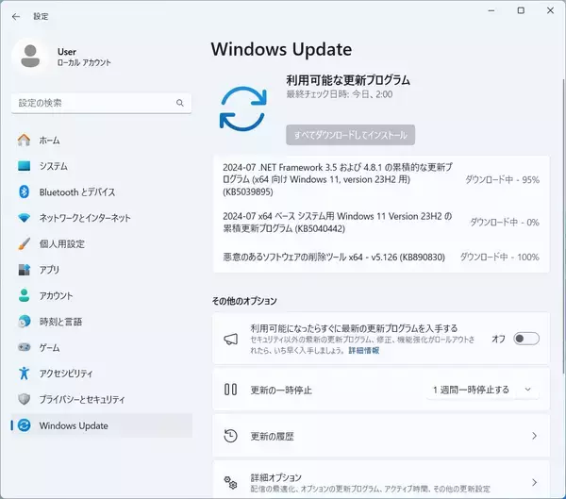Image resolution: width=566 pixels, height=499 pixels.
Task: Click the 設定の検索 search field
Action: (x=101, y=103)
